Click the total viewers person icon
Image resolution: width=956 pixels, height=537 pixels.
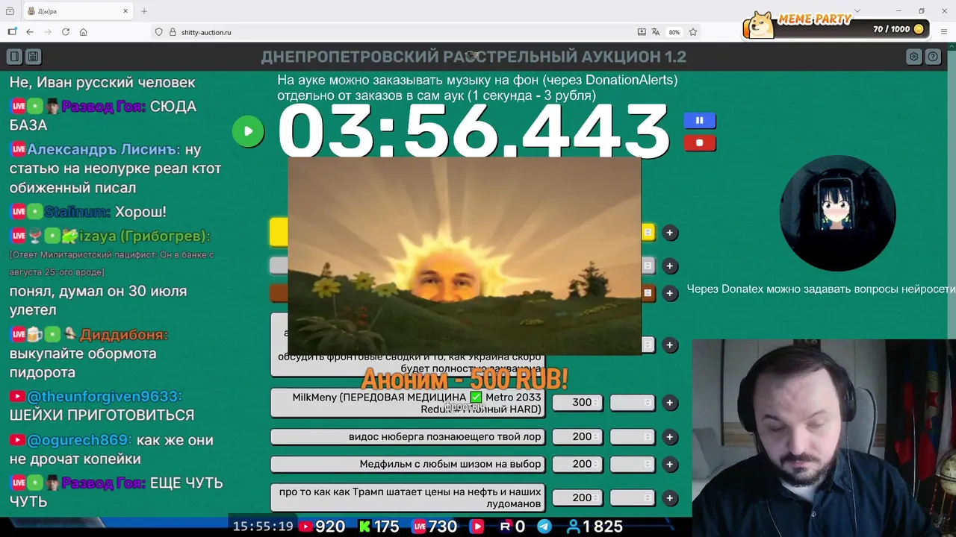(574, 527)
